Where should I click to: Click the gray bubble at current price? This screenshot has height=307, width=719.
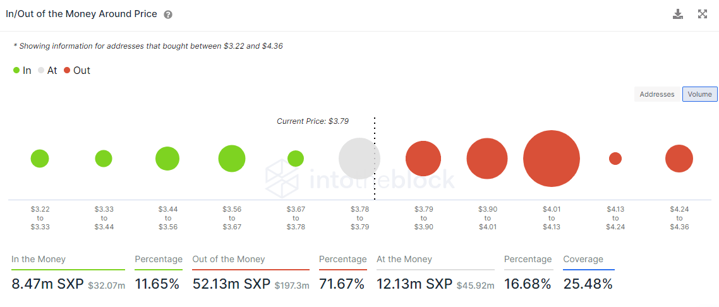click(359, 159)
